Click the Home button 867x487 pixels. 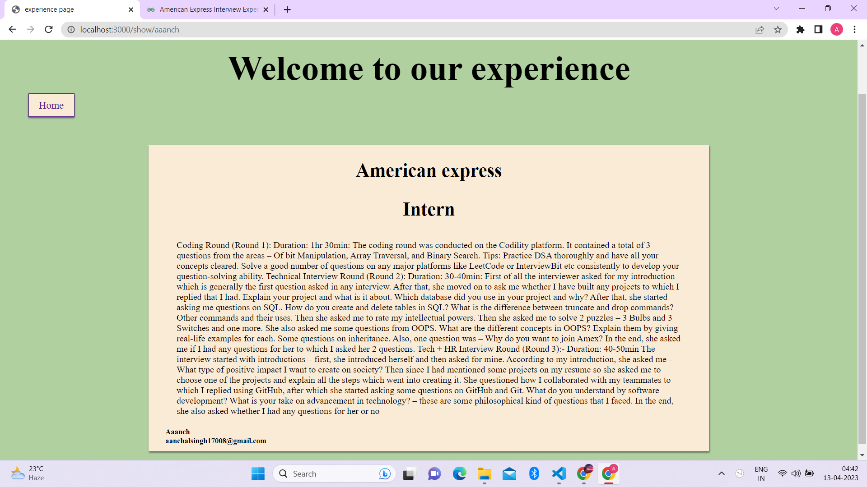51,106
